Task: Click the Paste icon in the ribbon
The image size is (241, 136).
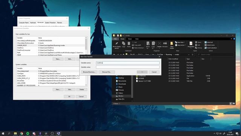Action: coord(129,45)
